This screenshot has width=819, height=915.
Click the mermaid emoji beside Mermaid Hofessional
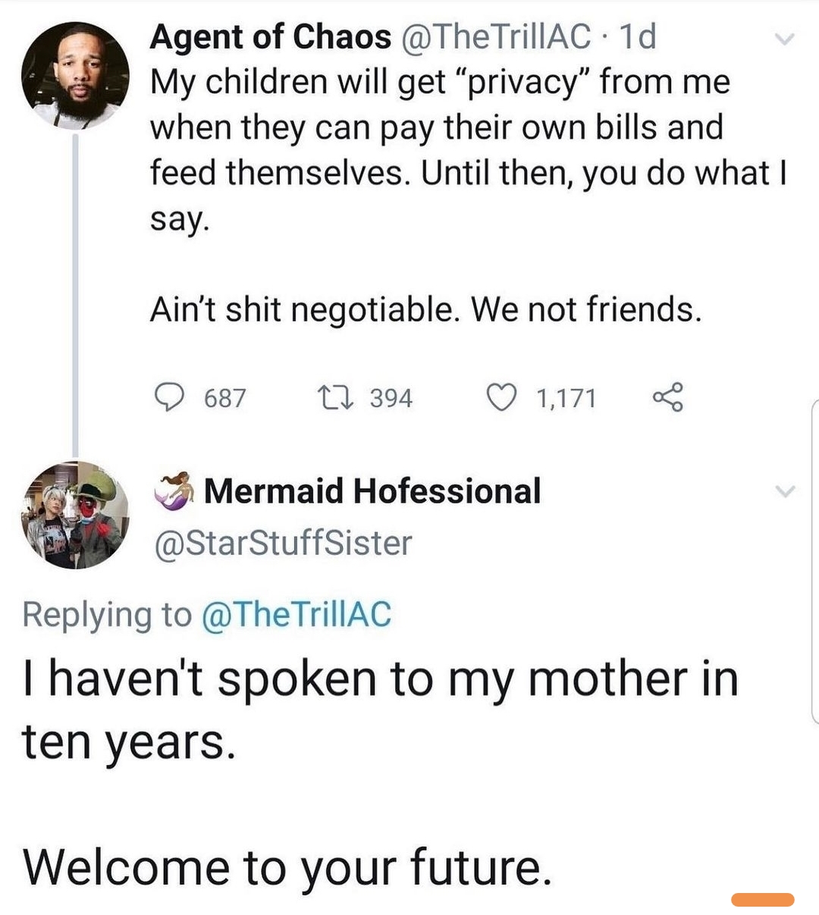(x=174, y=491)
